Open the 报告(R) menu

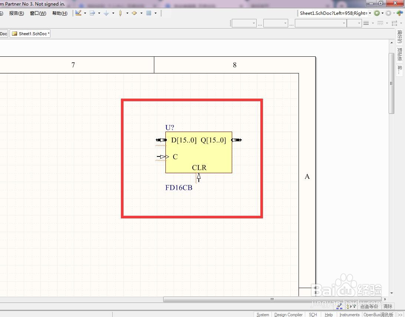[17, 13]
